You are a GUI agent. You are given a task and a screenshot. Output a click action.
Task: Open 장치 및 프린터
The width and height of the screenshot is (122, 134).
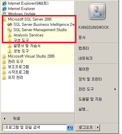point(97,79)
